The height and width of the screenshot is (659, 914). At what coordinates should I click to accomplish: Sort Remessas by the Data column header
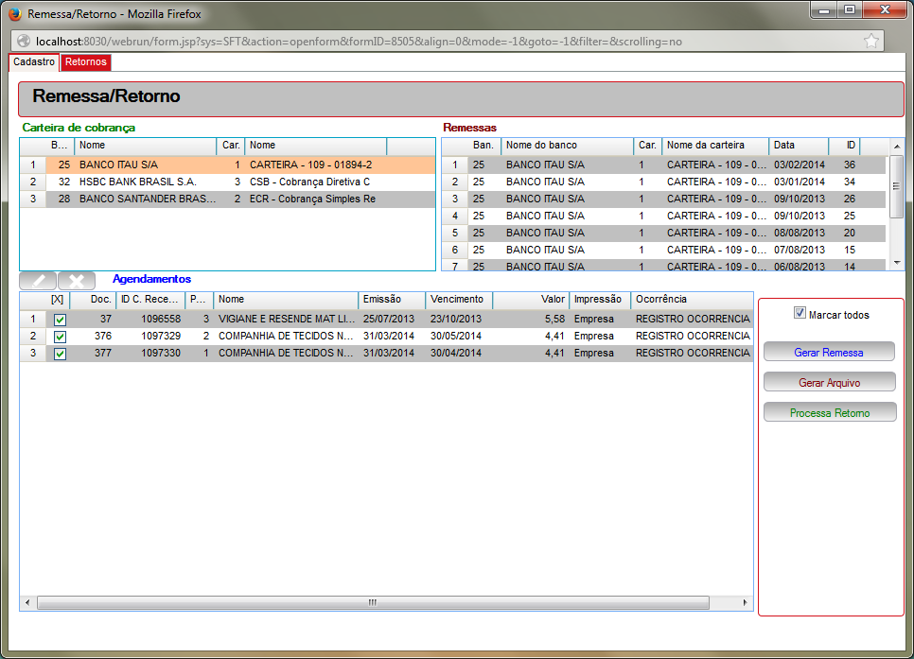click(799, 146)
